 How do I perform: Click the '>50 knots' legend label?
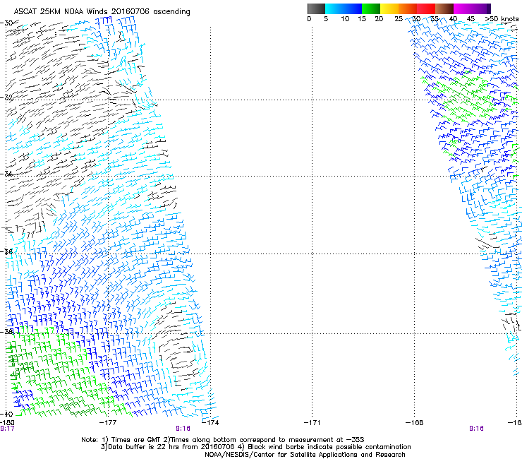[x=502, y=19]
